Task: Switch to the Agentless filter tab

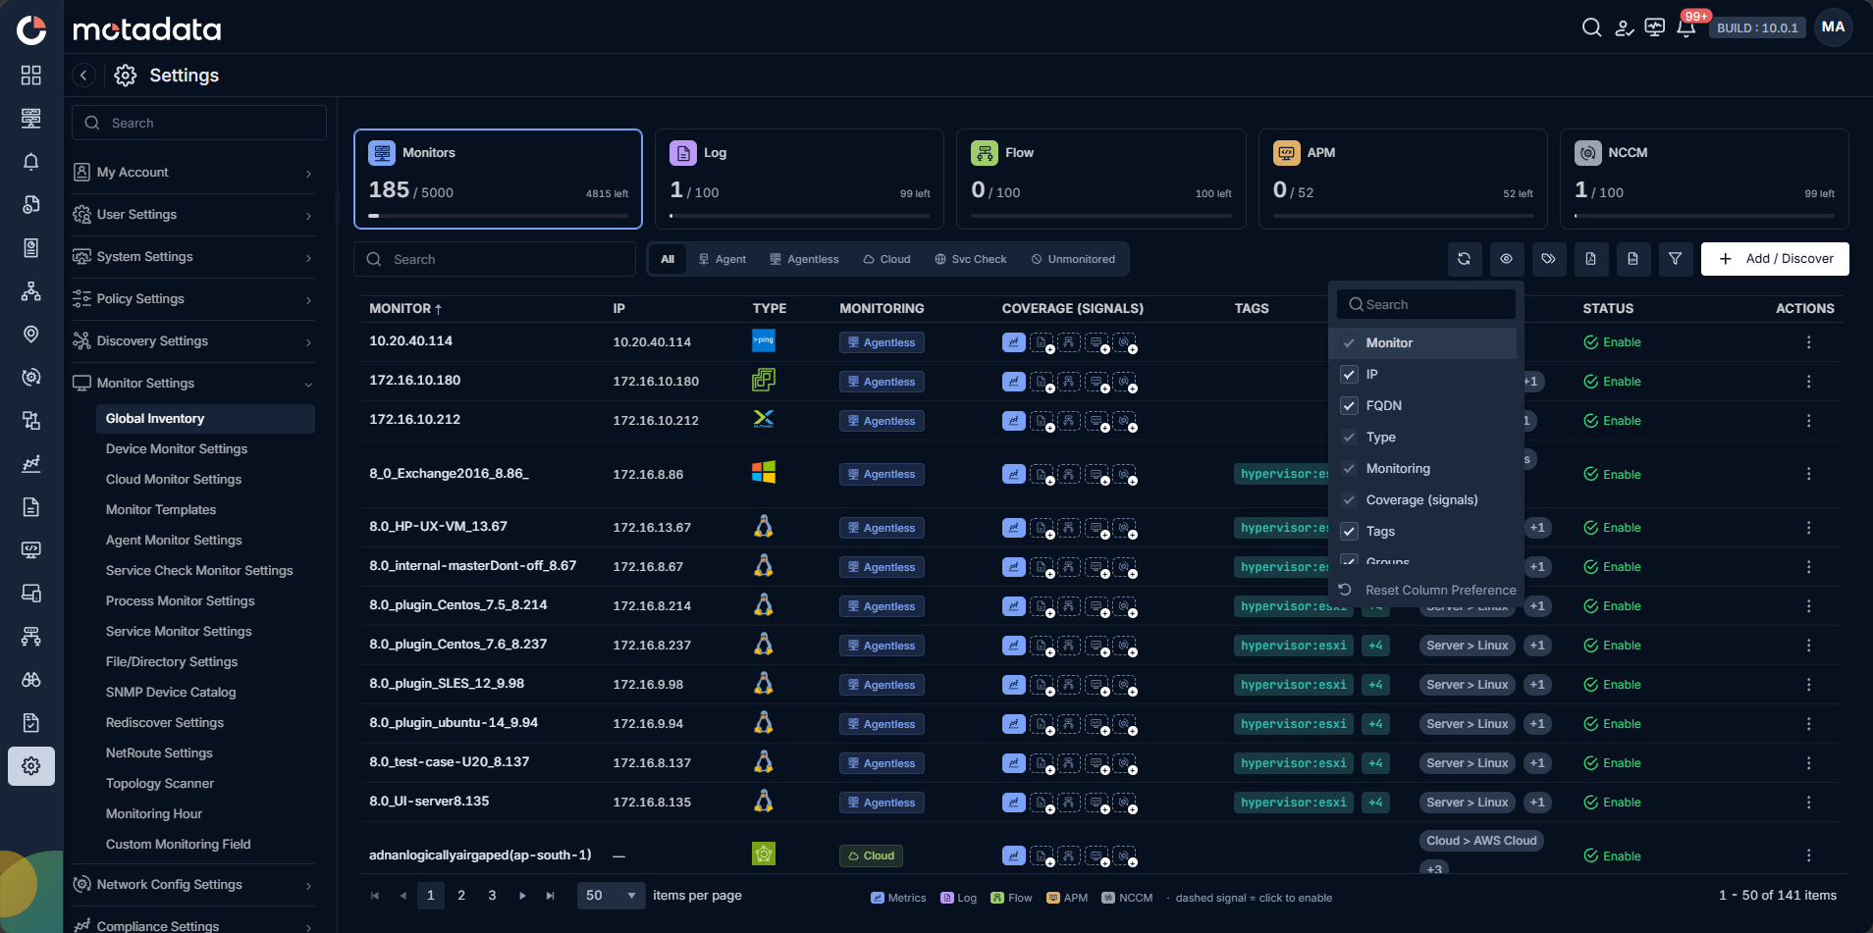Action: point(804,260)
